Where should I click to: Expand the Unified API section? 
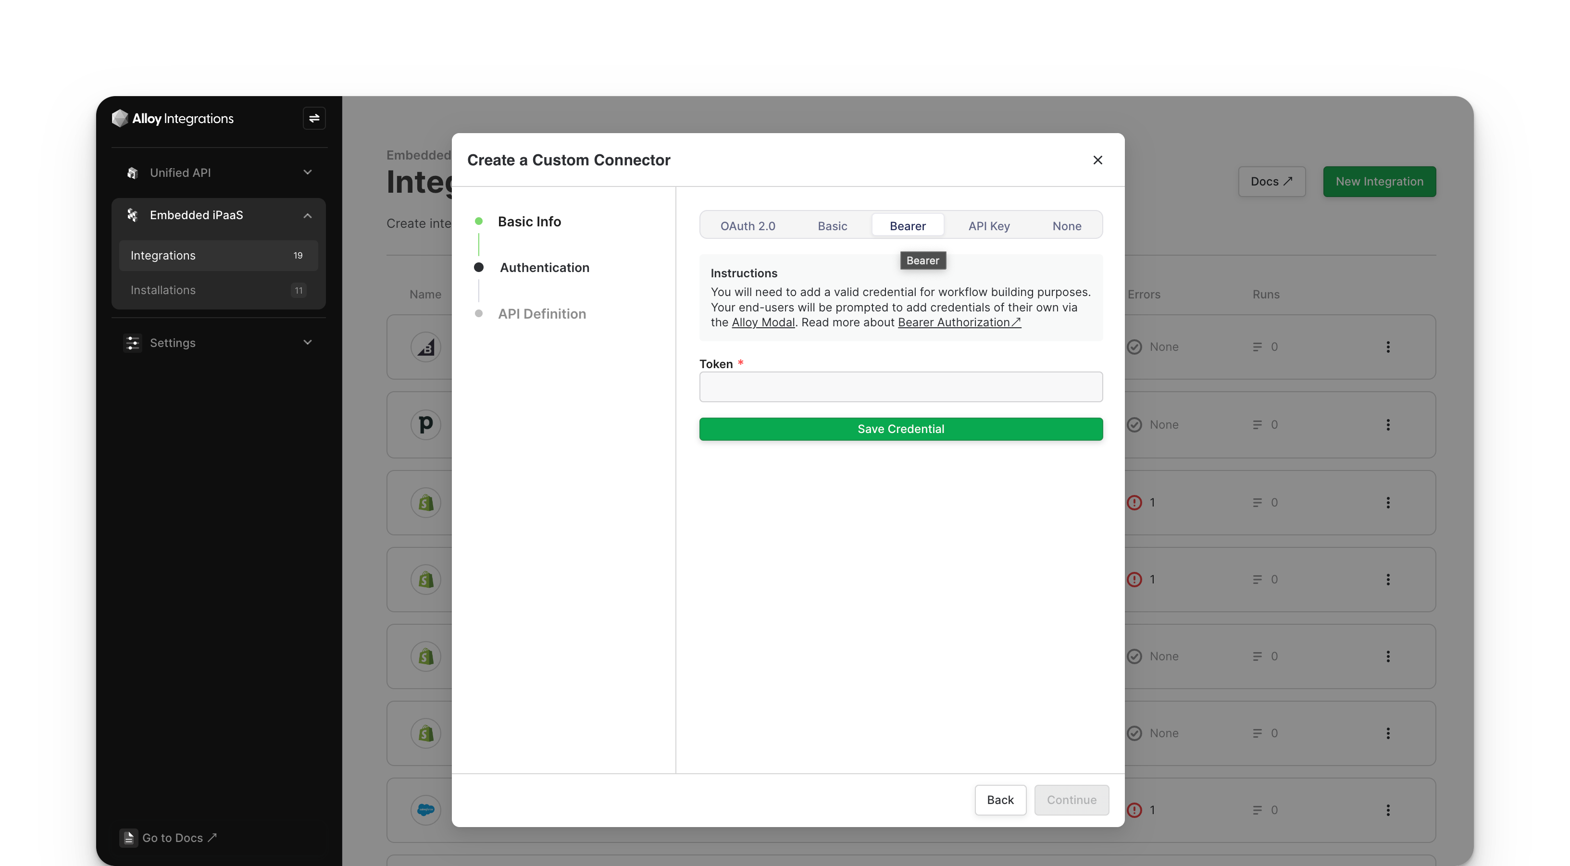[307, 173]
